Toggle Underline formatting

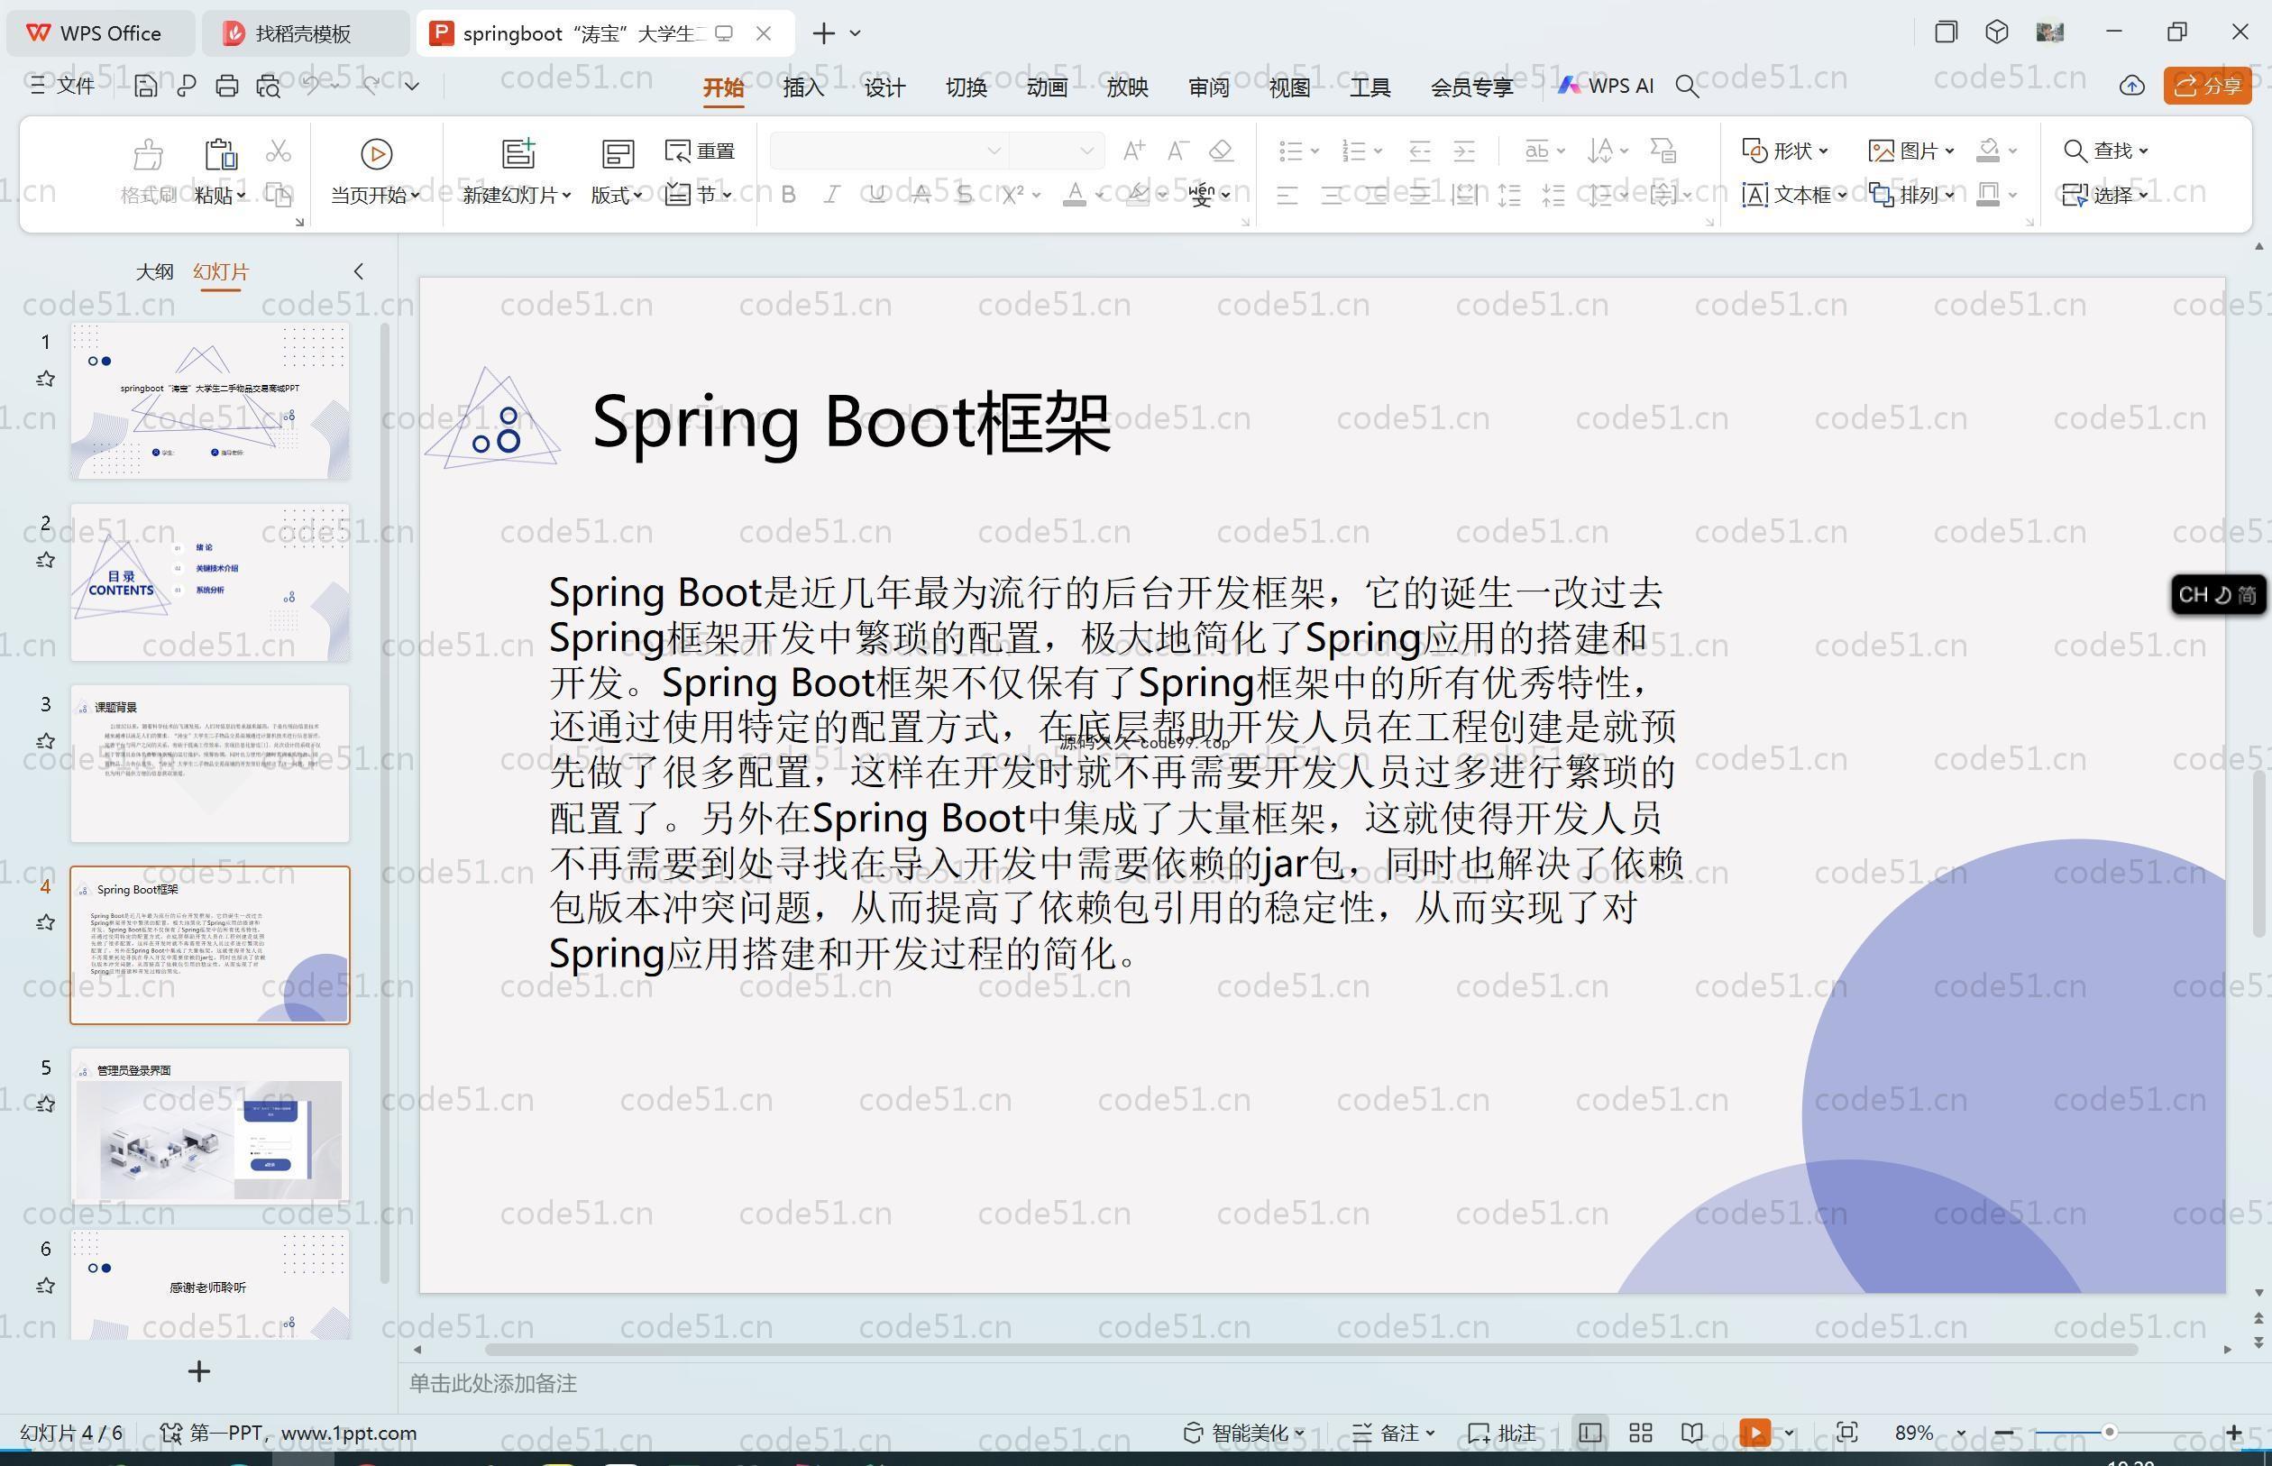click(x=876, y=195)
